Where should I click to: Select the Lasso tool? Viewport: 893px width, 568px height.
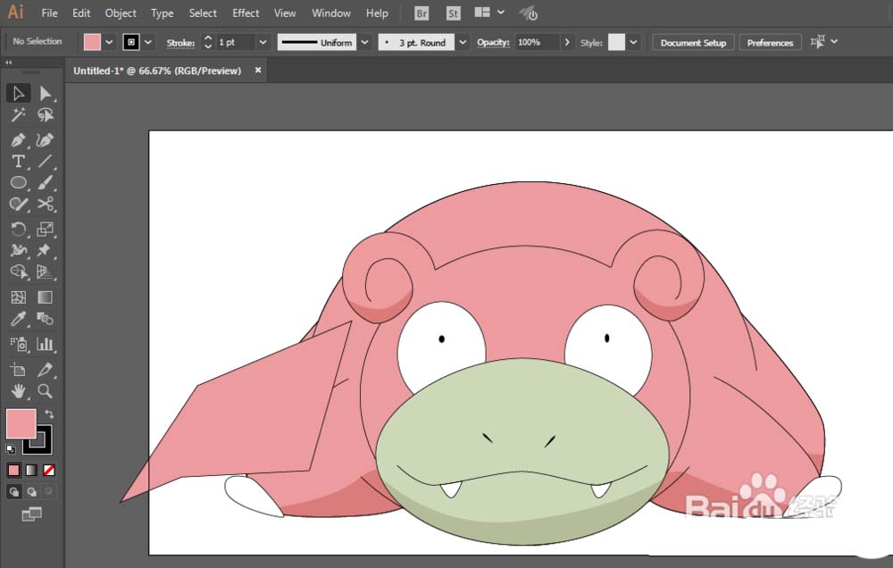point(45,115)
